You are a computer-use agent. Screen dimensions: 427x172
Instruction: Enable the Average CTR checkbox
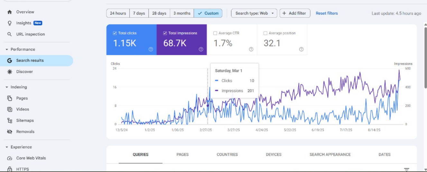pos(215,33)
